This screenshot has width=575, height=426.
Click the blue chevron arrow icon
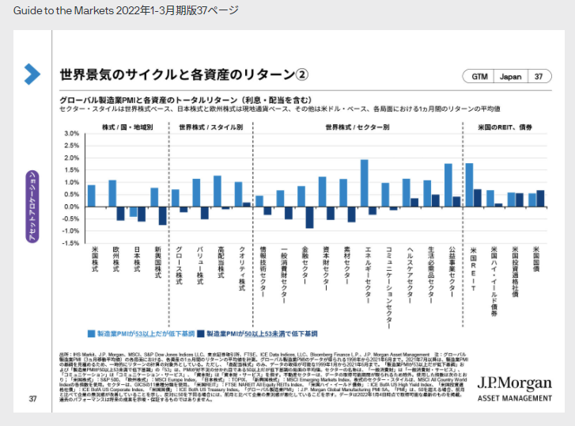click(32, 74)
